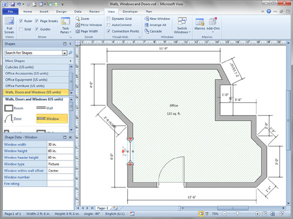The image size is (293, 219).
Task: Open the File tab
Action: [x=11, y=12]
